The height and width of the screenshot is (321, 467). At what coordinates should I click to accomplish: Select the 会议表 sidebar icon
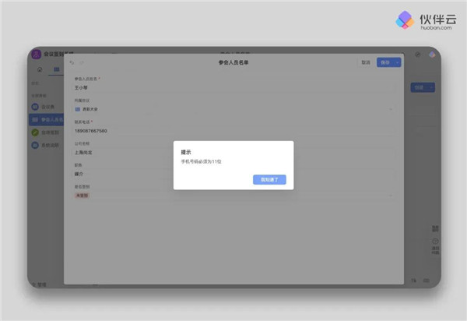tap(35, 105)
